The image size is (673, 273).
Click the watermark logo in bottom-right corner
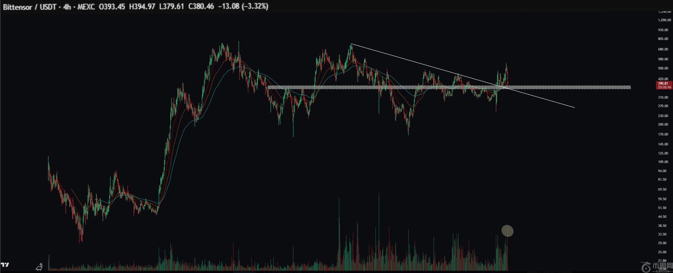point(656,267)
